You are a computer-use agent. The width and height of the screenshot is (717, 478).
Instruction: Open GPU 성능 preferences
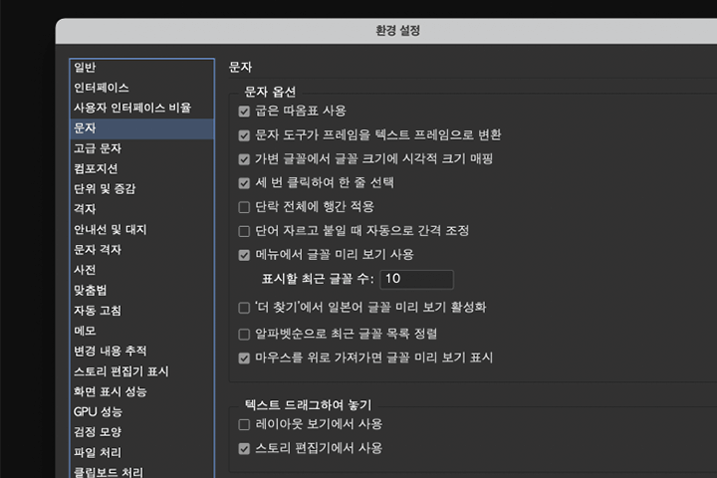(141, 411)
